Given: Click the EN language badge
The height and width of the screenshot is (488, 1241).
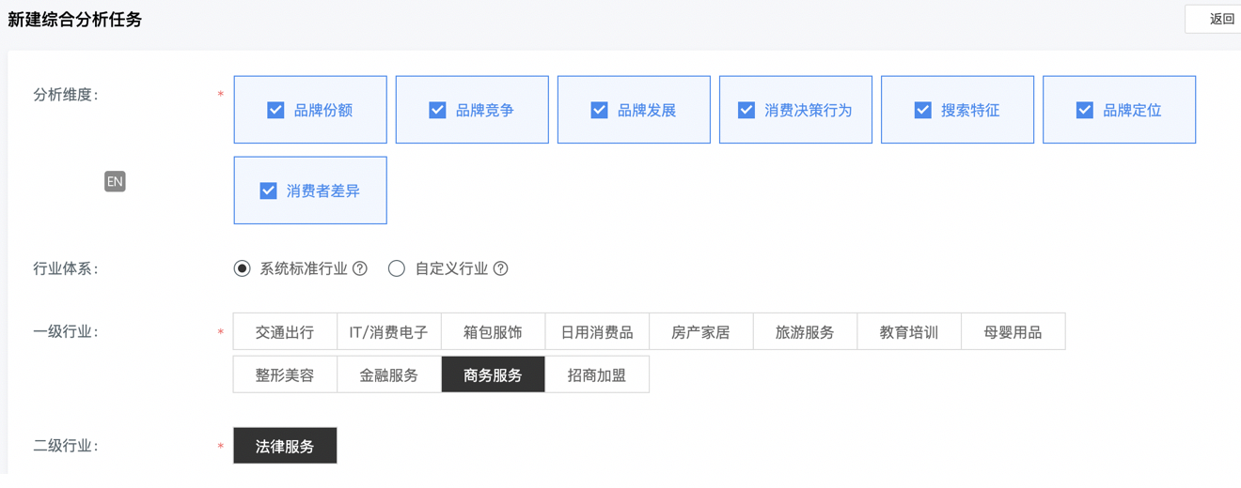Looking at the screenshot, I should (x=115, y=181).
